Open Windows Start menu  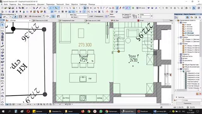pyautogui.click(x=3, y=111)
